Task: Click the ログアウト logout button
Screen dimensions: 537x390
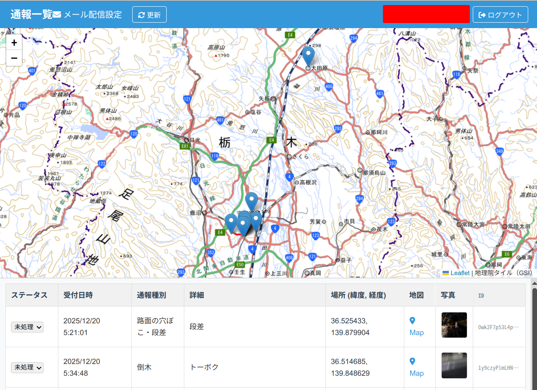Action: [500, 15]
